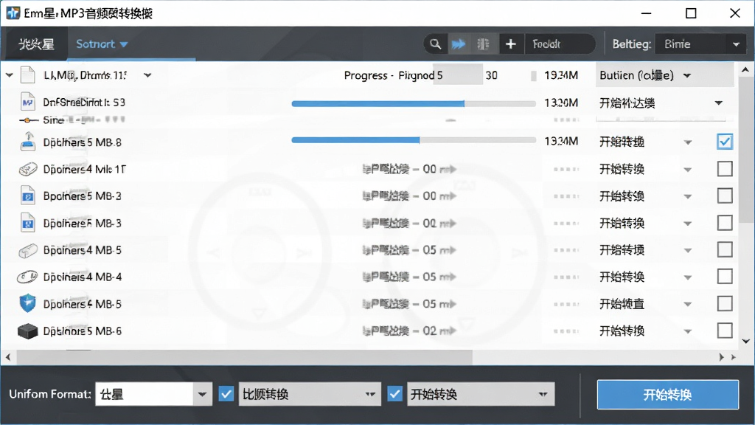
Task: Open the 比顺转换 dropdown
Action: (x=310, y=394)
